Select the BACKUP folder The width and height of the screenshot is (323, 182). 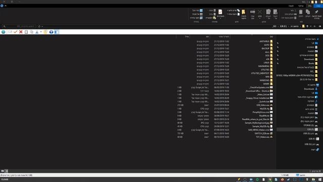(x=267, y=49)
